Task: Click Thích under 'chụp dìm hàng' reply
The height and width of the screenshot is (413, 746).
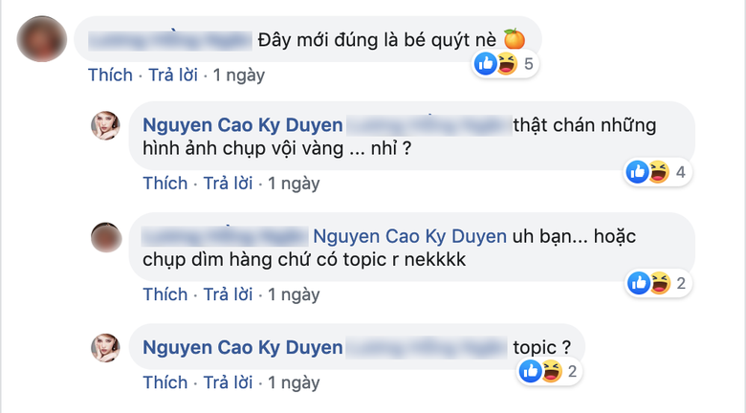Action: pos(165,294)
